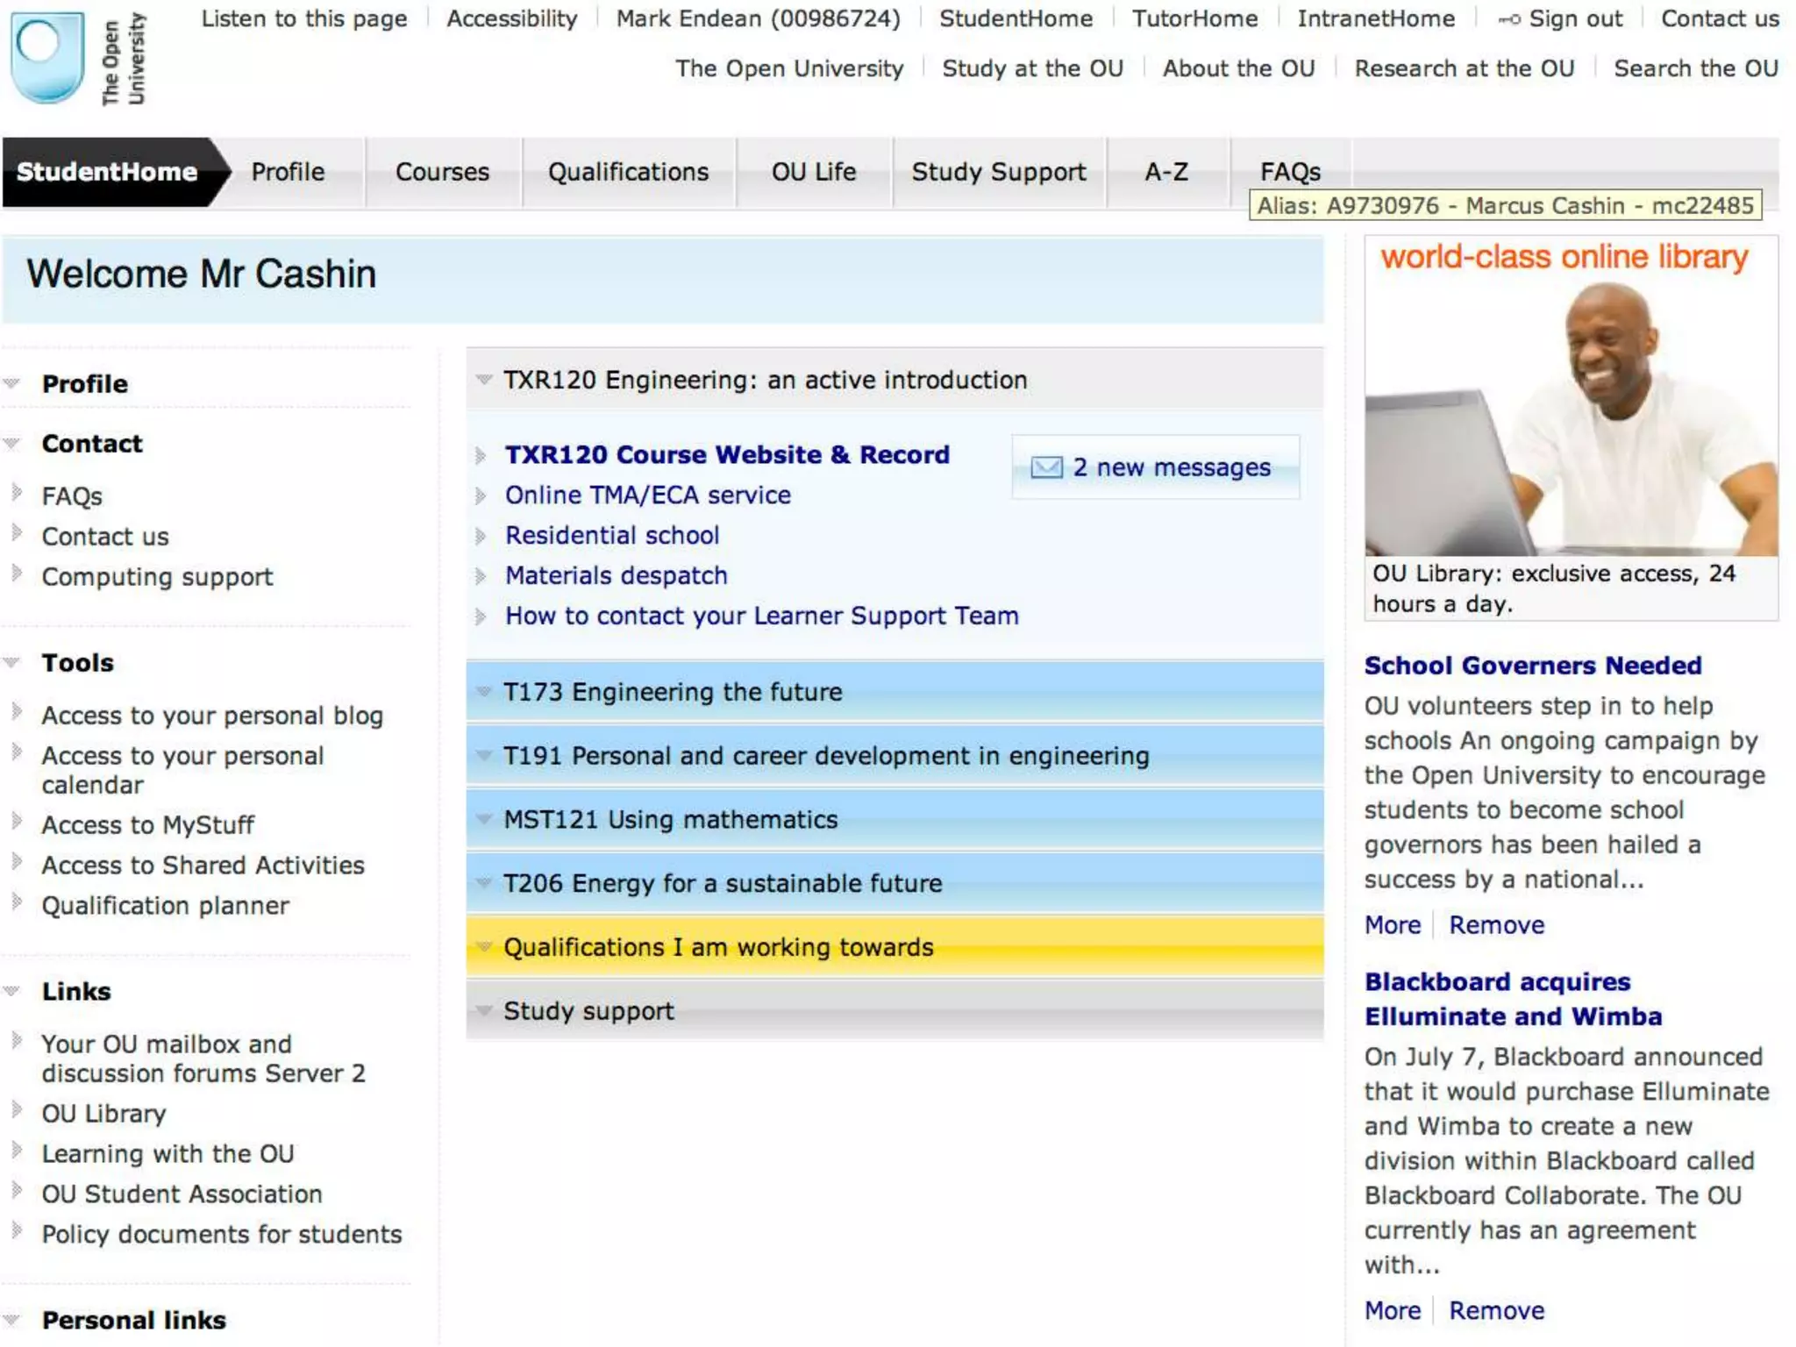Expand the T173 Engineering the future section
This screenshot has width=1796, height=1347.
[x=483, y=692]
